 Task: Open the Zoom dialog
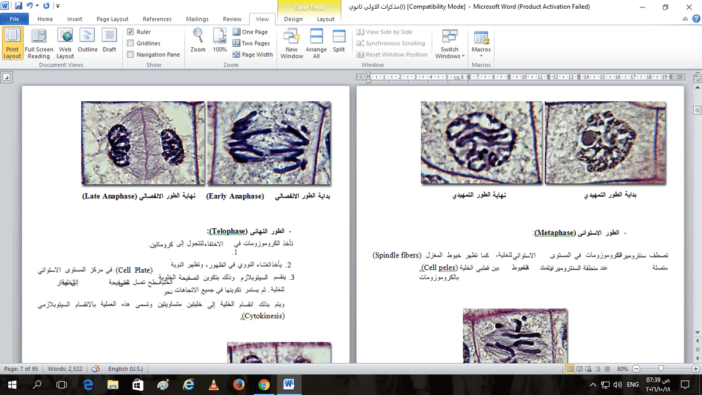198,41
